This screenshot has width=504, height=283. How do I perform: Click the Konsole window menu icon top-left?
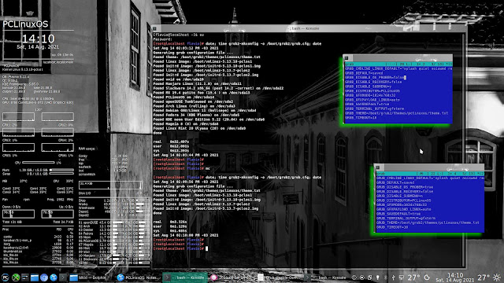point(154,28)
